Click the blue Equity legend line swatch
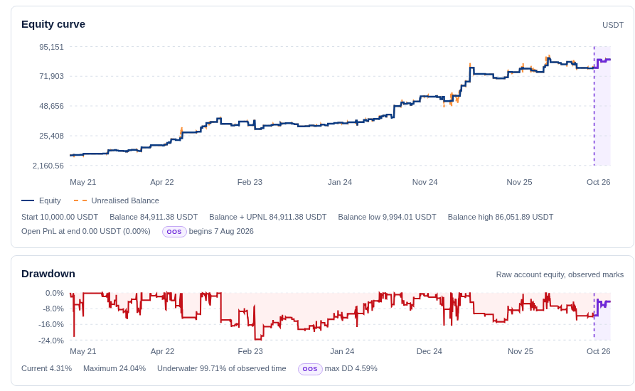This screenshot has width=635, height=391. coord(28,200)
